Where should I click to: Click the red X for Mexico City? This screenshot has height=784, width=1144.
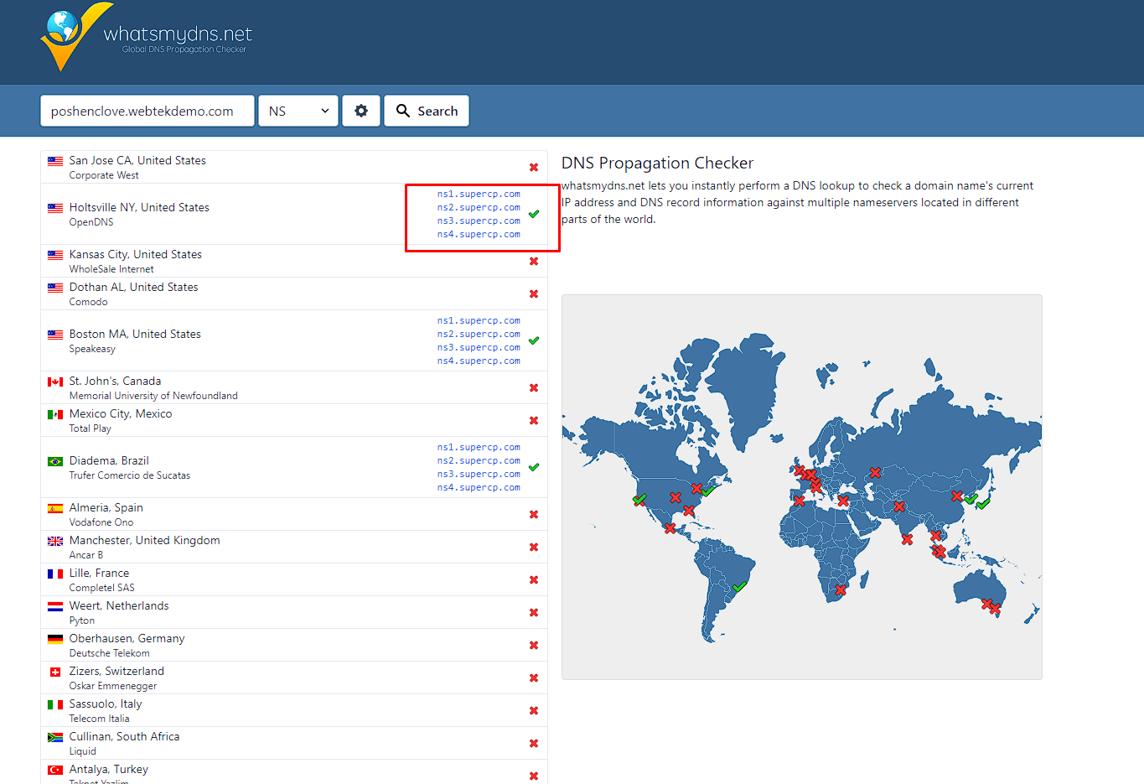tap(534, 421)
